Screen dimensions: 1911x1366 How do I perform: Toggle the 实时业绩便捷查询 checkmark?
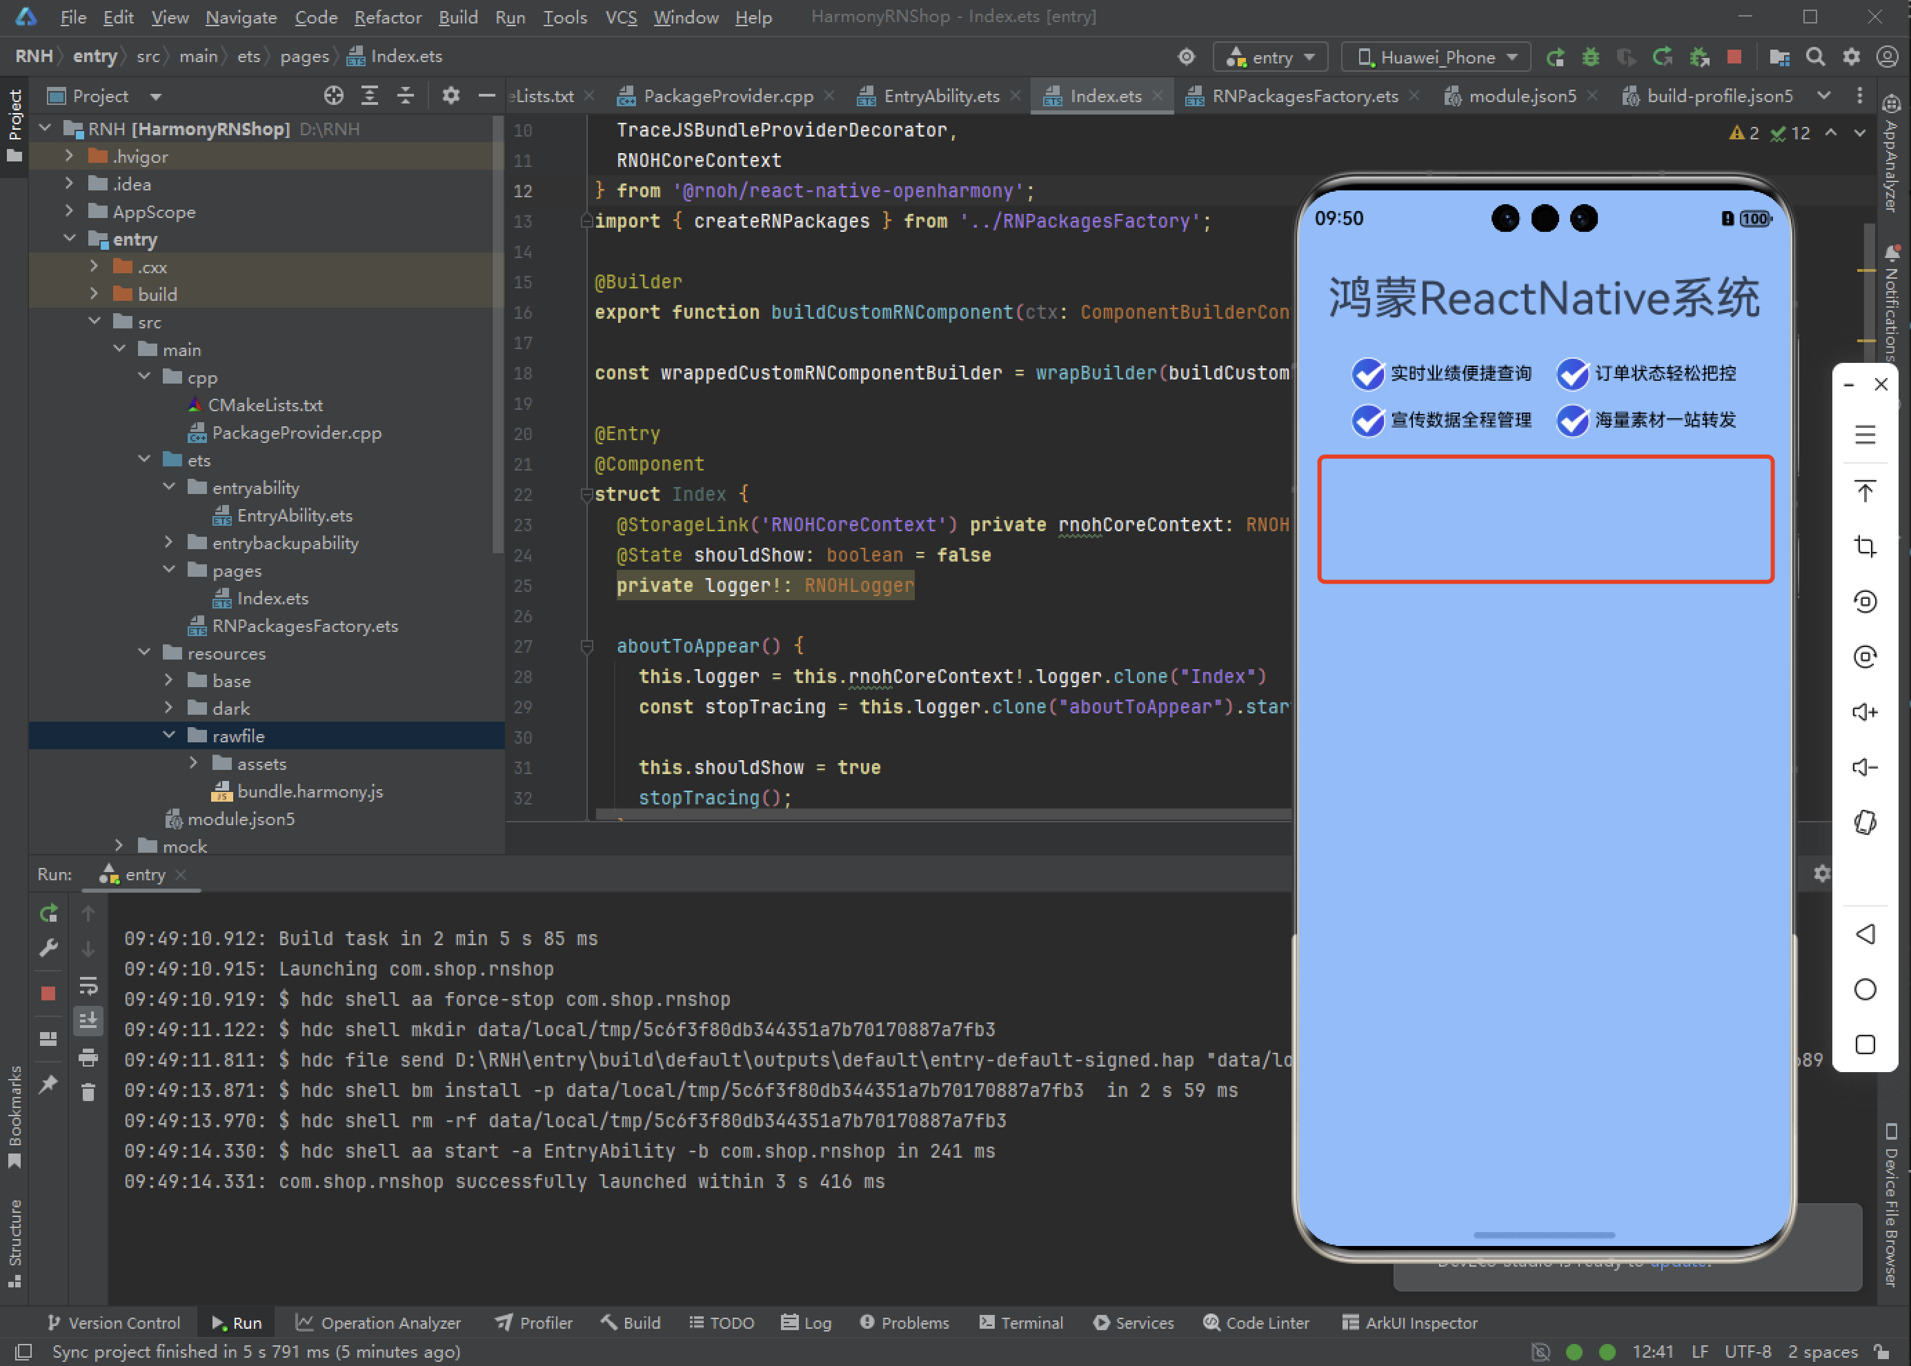[x=1367, y=373]
